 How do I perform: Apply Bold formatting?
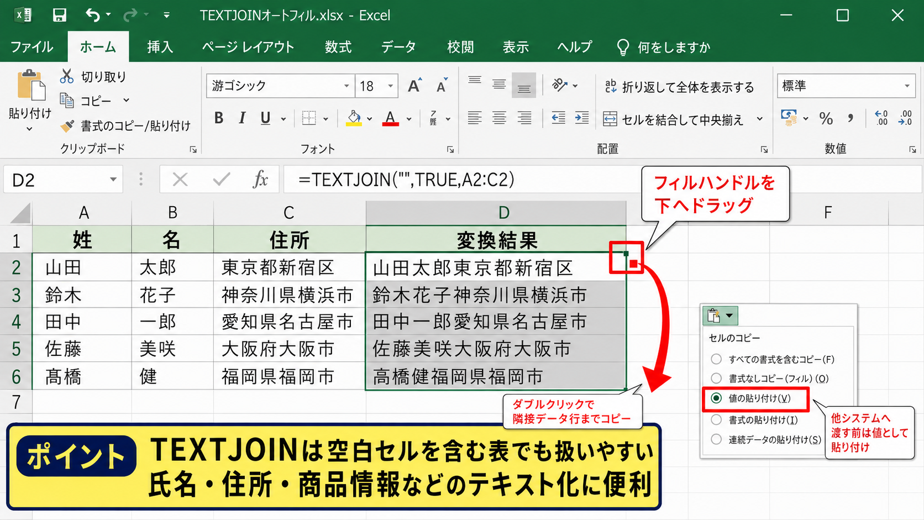pos(219,118)
